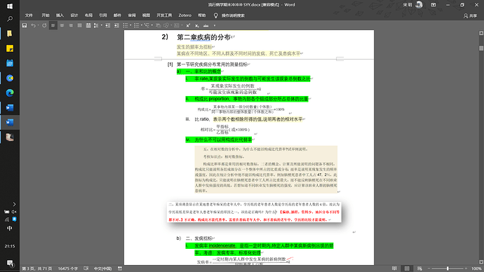
Task: Open the 文件 menu
Action: (29, 15)
